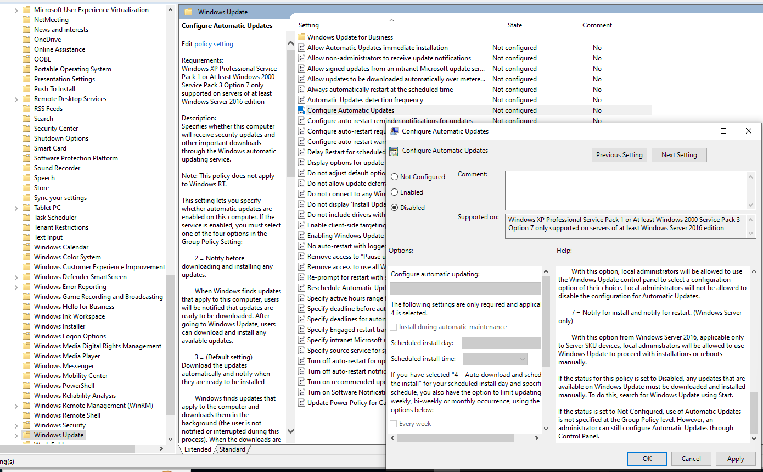Click the Configure Automatic Updates header icon in dialog
Viewport: 763px width, 472px height.
tap(394, 152)
